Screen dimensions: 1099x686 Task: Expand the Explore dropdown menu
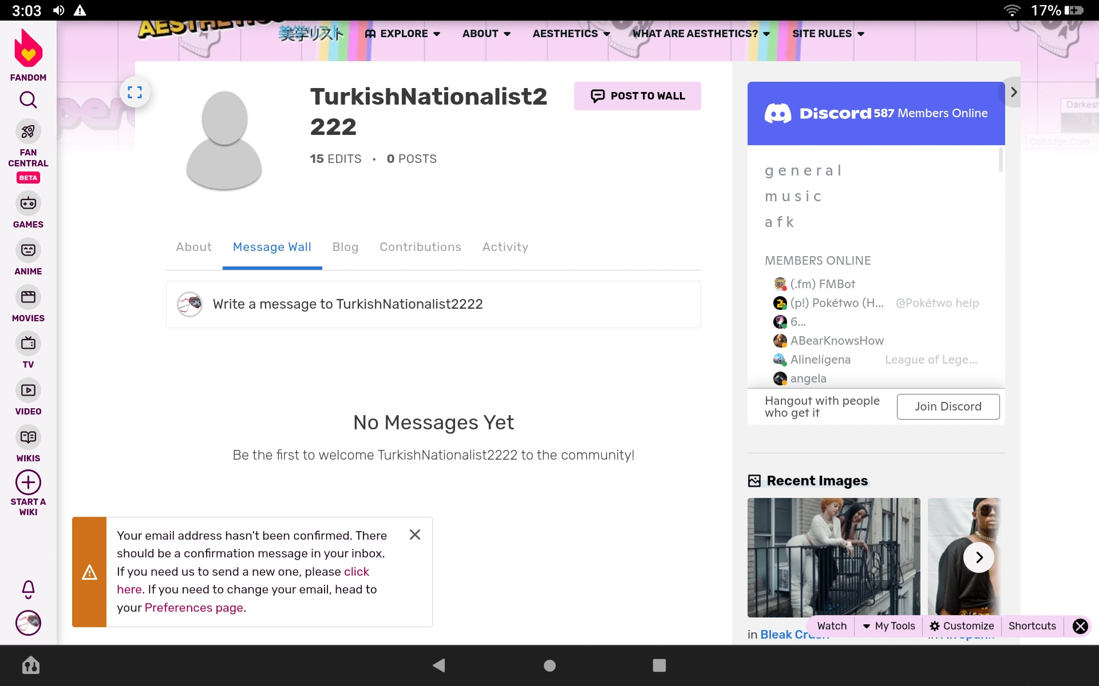[403, 34]
